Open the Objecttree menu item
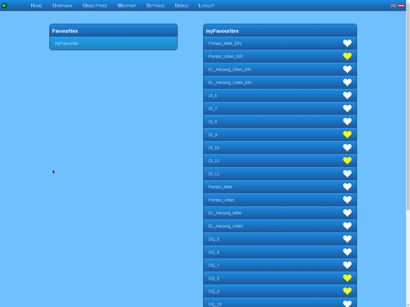 [95, 6]
